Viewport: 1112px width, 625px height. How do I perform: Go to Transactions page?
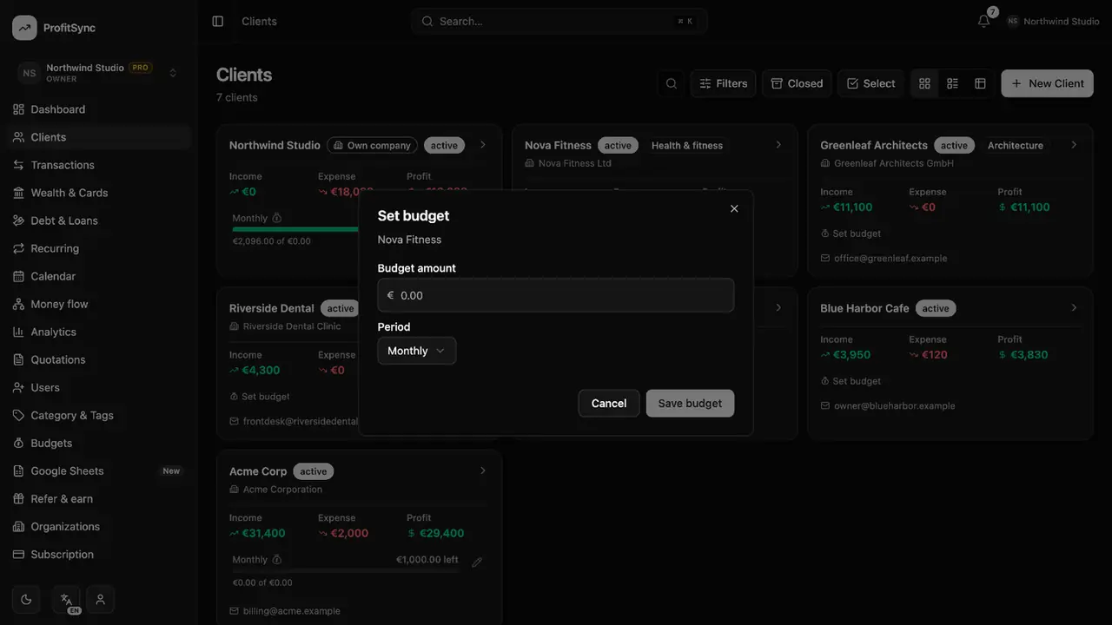tap(99, 165)
